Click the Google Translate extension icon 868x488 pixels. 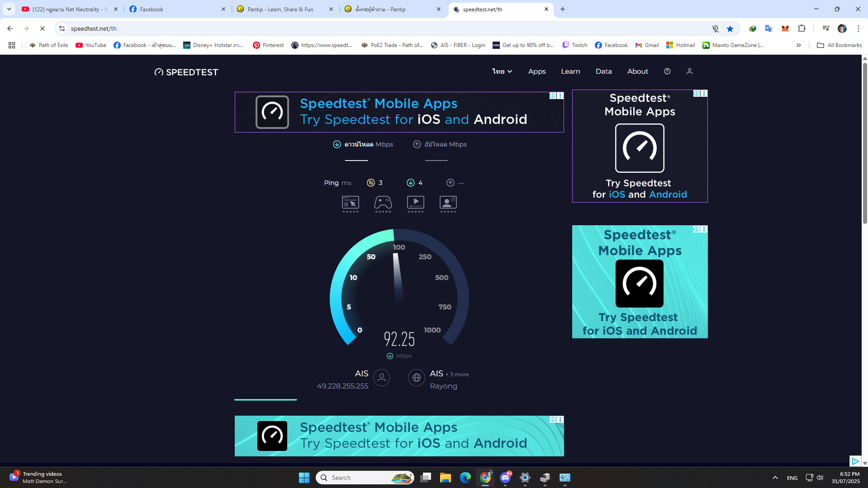(768, 28)
